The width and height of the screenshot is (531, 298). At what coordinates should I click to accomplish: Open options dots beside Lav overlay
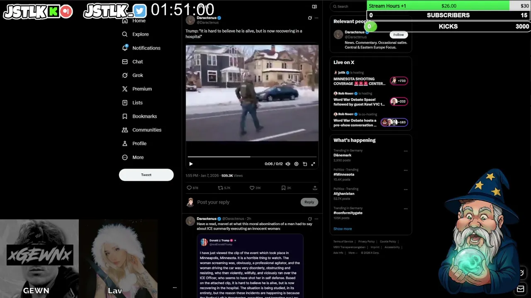tap(175, 288)
